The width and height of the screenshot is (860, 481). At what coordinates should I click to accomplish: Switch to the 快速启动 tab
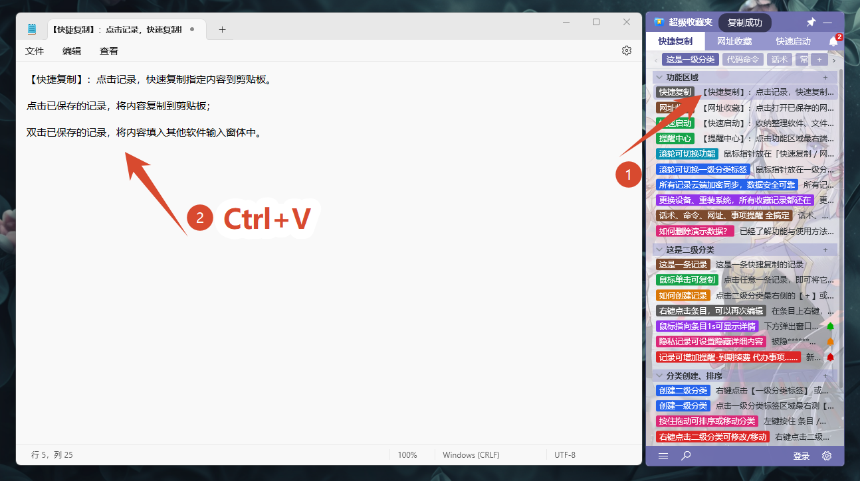click(x=794, y=41)
